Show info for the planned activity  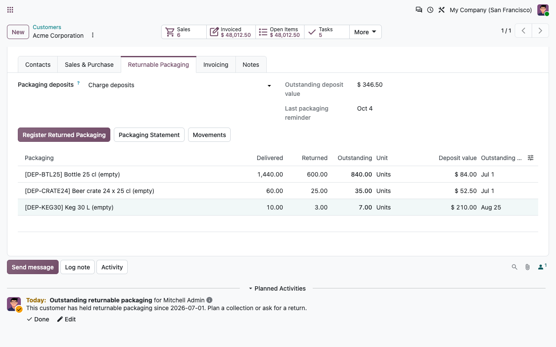tap(209, 300)
